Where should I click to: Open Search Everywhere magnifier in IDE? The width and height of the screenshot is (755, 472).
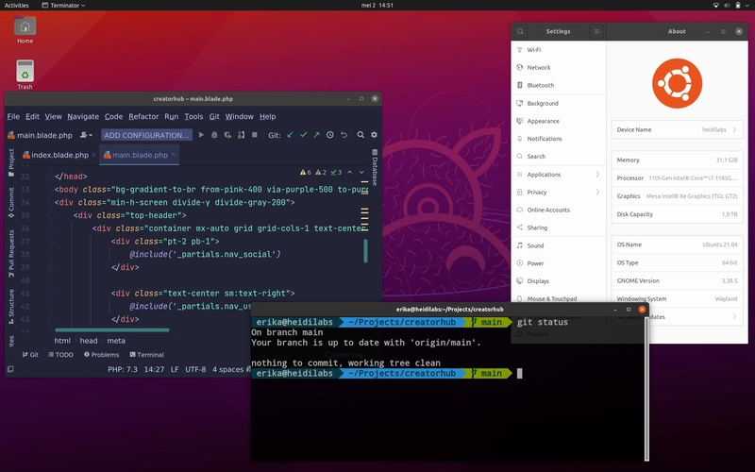(361, 135)
